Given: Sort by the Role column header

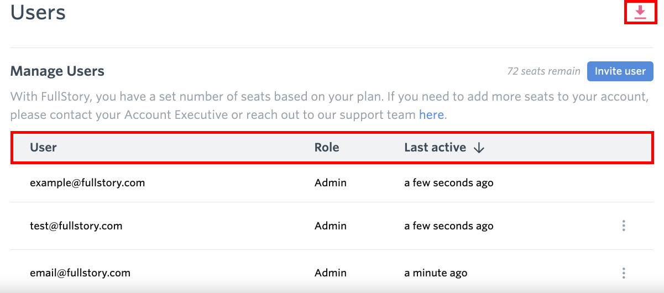Looking at the screenshot, I should (327, 148).
